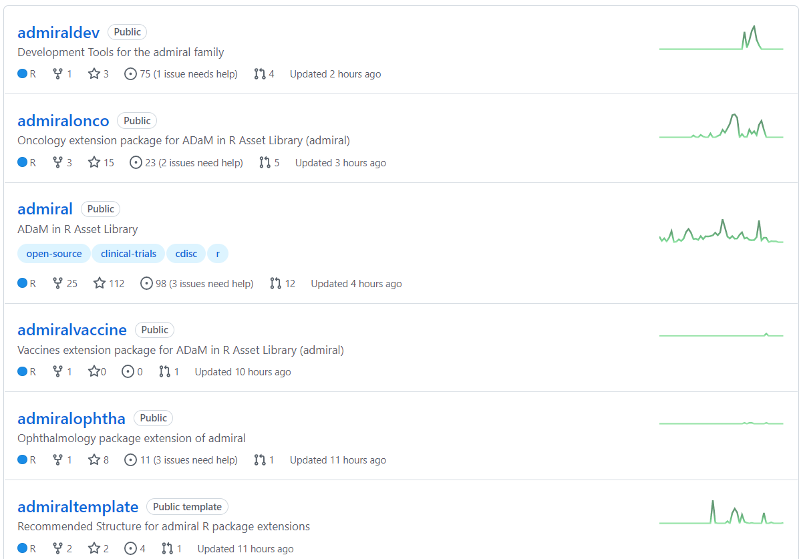This screenshot has width=801, height=559.
Task: Select the r topic tag
Action: 218,254
